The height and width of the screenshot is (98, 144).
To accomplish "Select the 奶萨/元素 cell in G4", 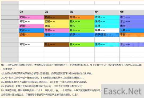I will pos(107,35).
